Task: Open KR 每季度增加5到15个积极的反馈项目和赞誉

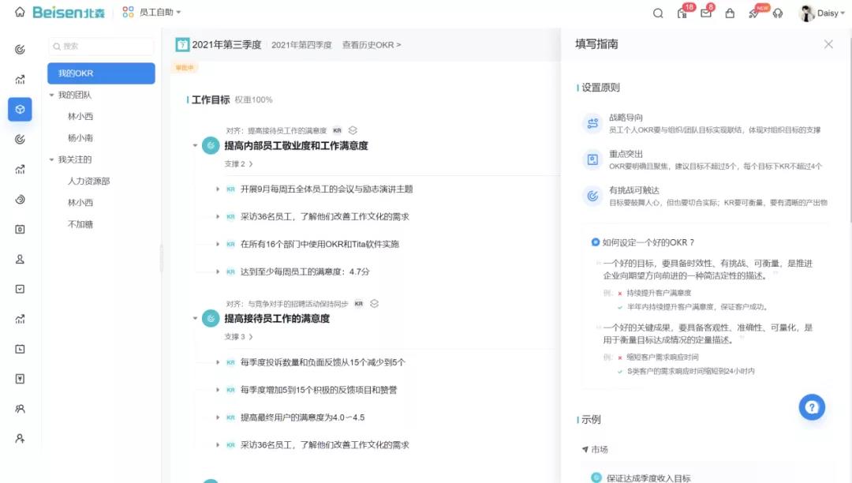Action: pyautogui.click(x=319, y=390)
